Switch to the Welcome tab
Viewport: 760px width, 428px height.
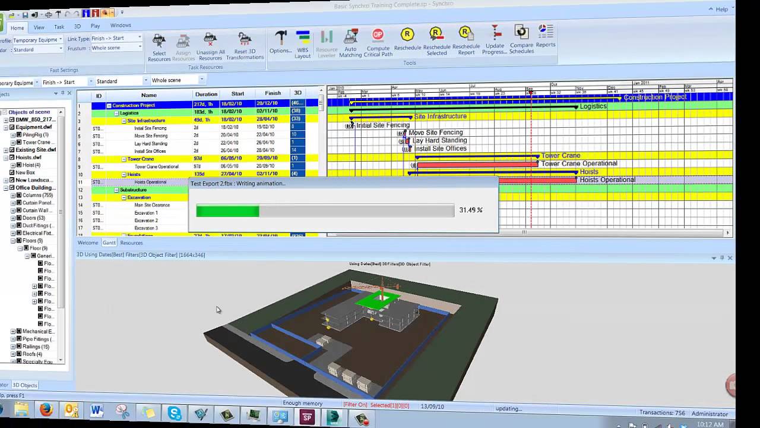(88, 243)
